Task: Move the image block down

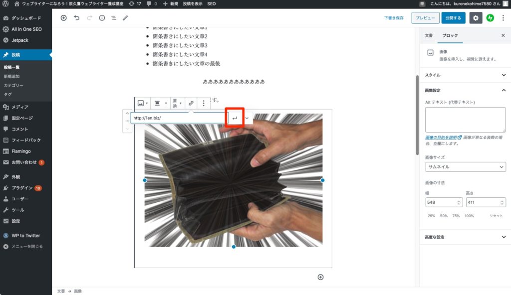Action: point(127,129)
